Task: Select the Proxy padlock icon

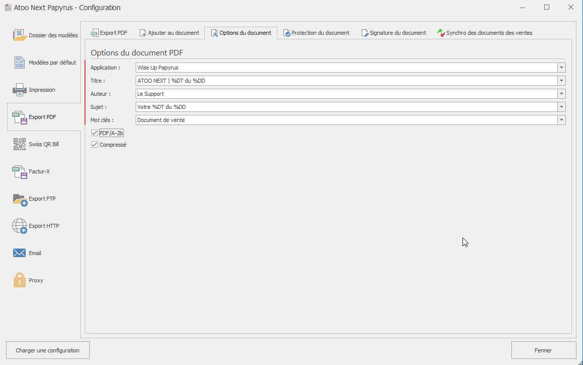Action: [x=20, y=280]
